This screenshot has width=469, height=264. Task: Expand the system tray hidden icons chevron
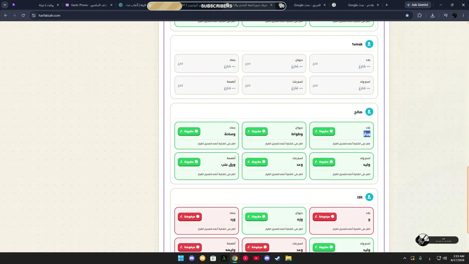[405, 258]
